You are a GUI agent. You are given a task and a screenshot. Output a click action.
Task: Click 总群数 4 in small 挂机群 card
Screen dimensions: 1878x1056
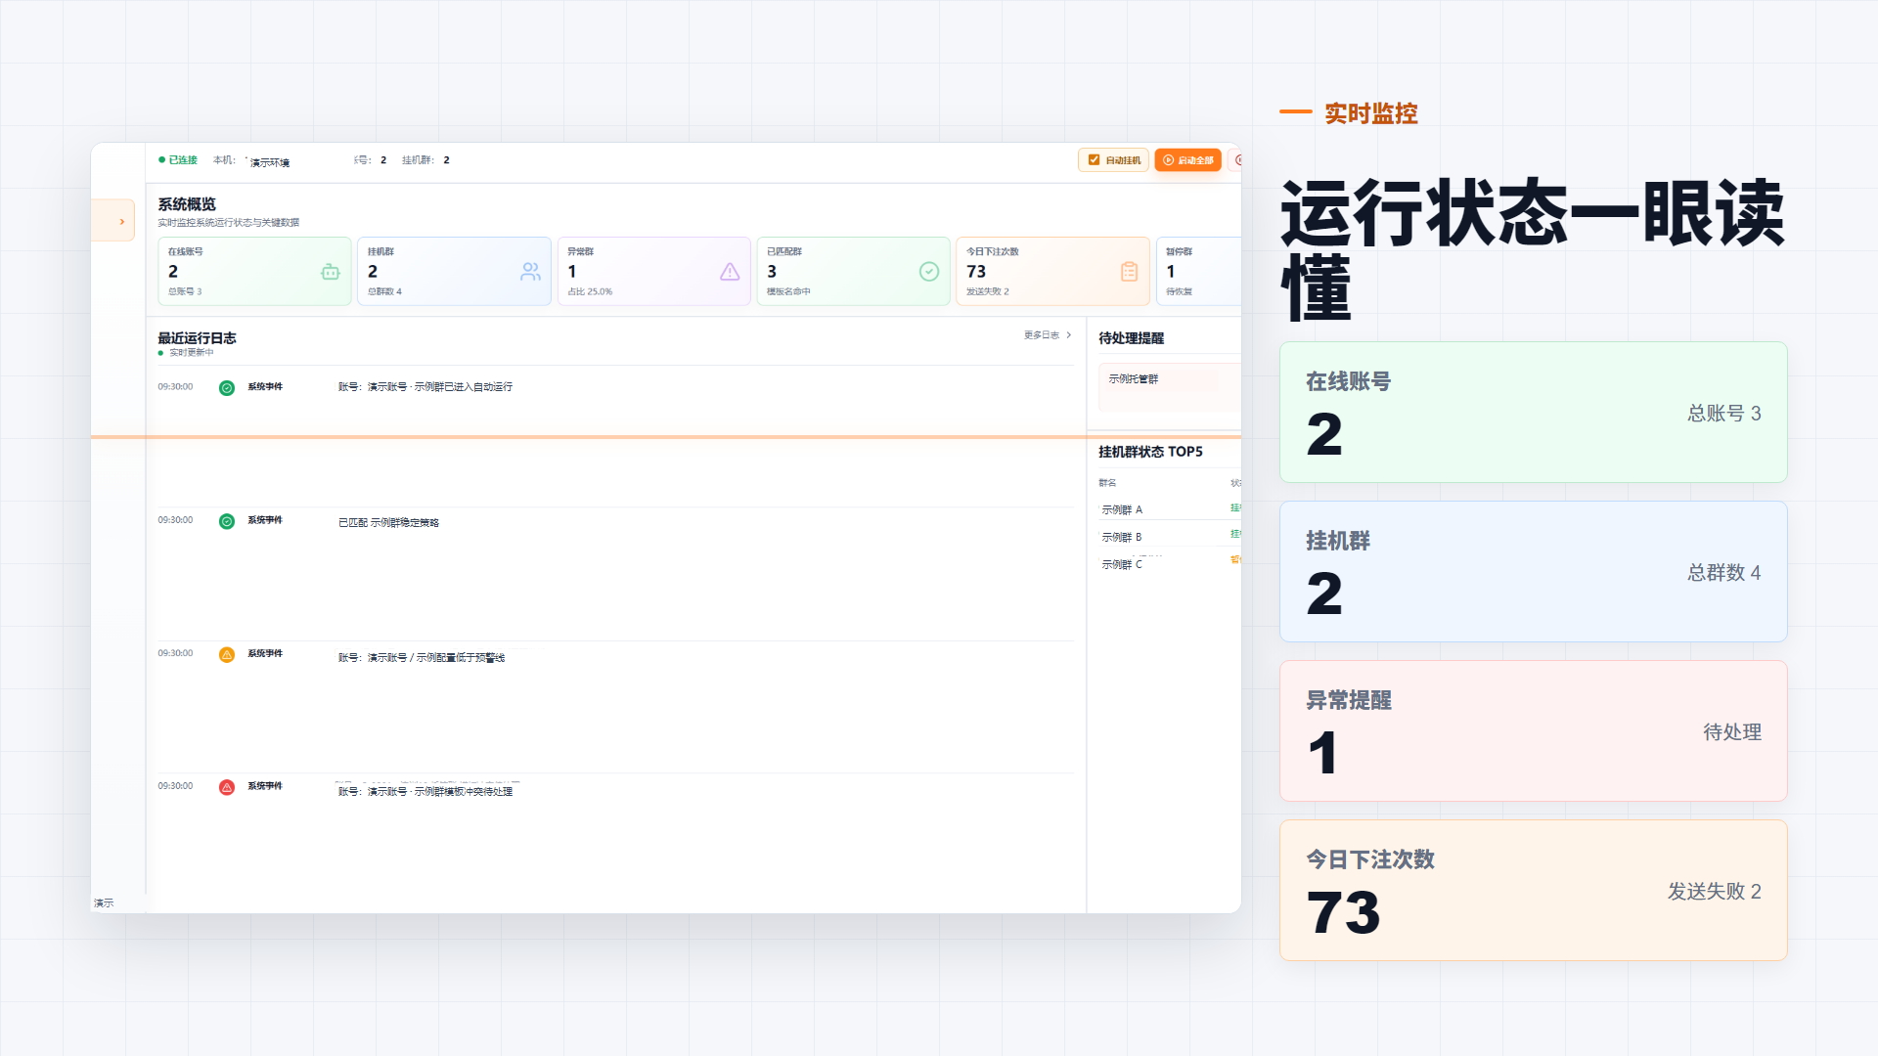pyautogui.click(x=384, y=291)
